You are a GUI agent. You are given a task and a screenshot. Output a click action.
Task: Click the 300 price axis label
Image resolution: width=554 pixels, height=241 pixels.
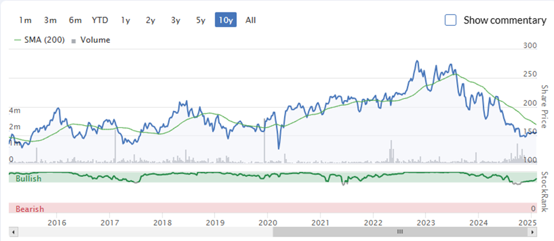point(530,46)
